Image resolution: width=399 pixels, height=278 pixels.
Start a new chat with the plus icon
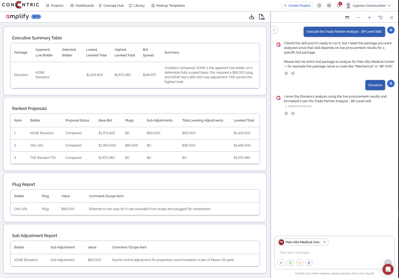[369, 18]
